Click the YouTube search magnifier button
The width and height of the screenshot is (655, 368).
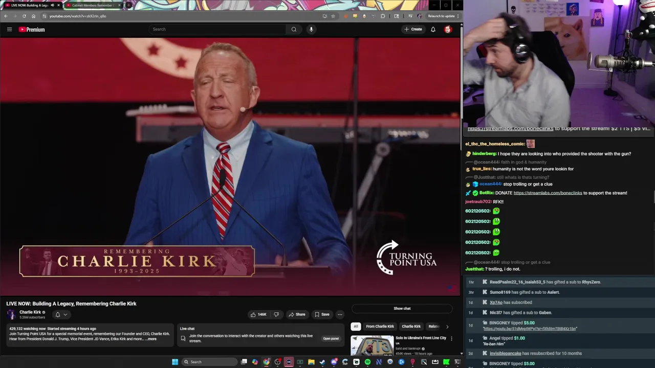coord(294,29)
